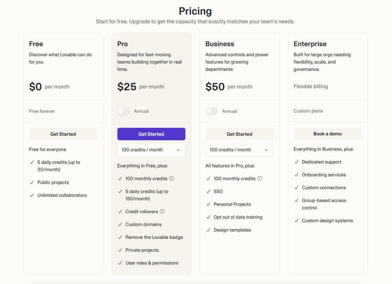Expand Business plan credits per month dropdown
392x284 pixels.
[239, 150]
